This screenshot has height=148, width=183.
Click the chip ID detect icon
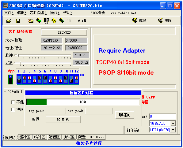(x=62, y=21)
